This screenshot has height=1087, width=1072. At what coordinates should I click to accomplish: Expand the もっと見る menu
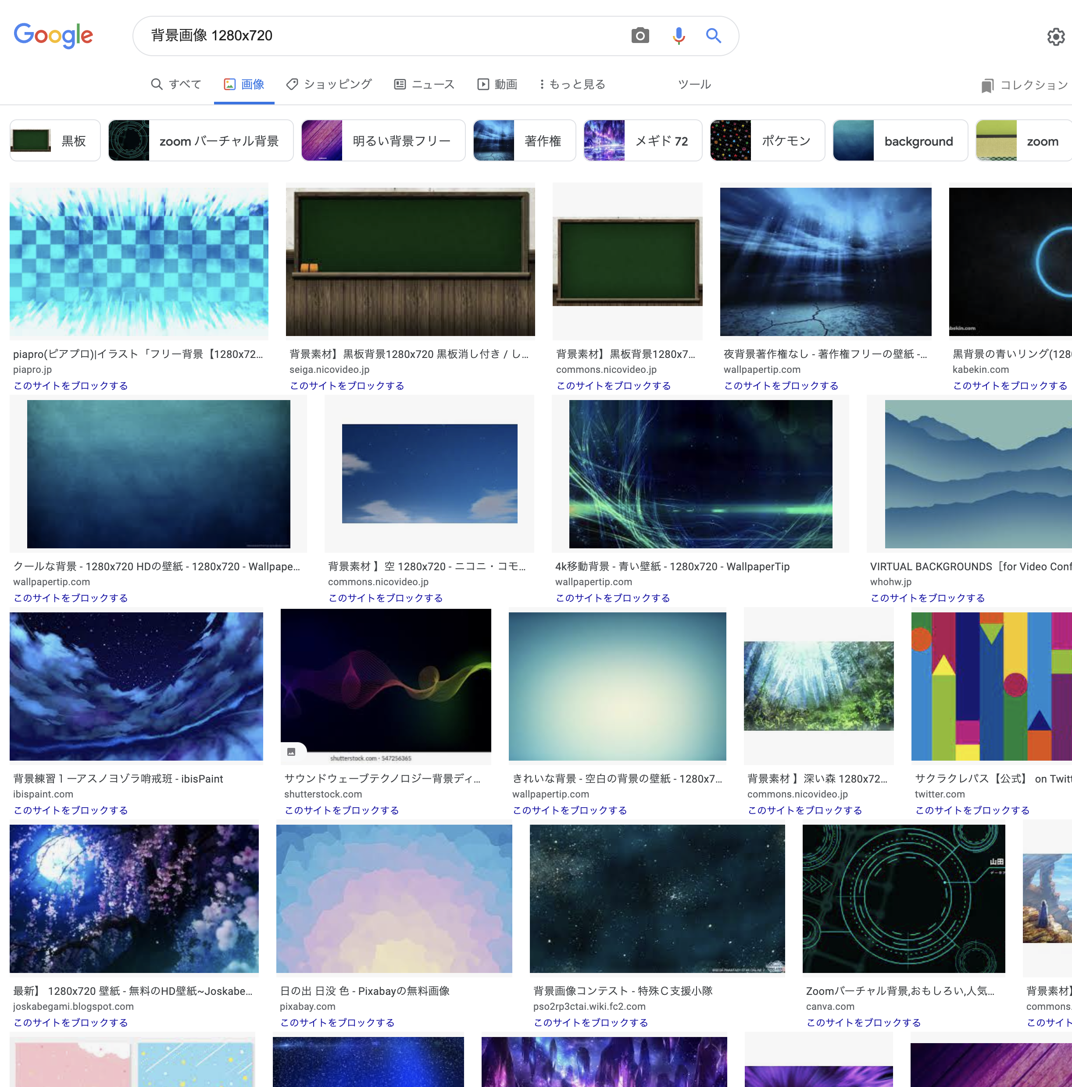point(572,84)
